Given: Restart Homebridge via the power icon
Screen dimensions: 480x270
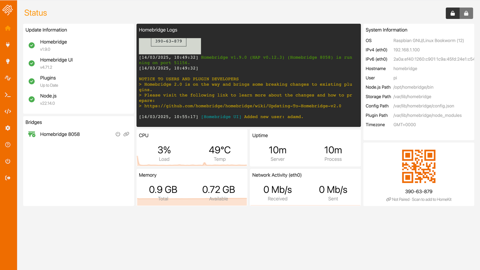Looking at the screenshot, I should click(x=9, y=161).
